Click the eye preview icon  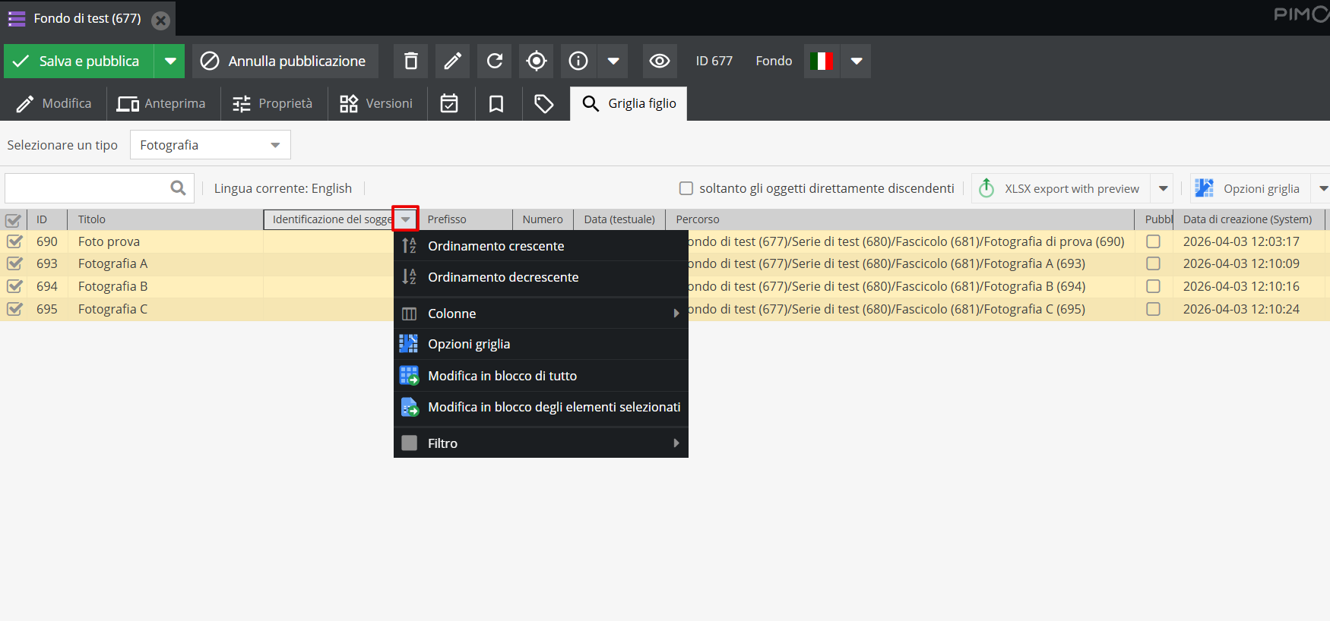[x=660, y=61]
